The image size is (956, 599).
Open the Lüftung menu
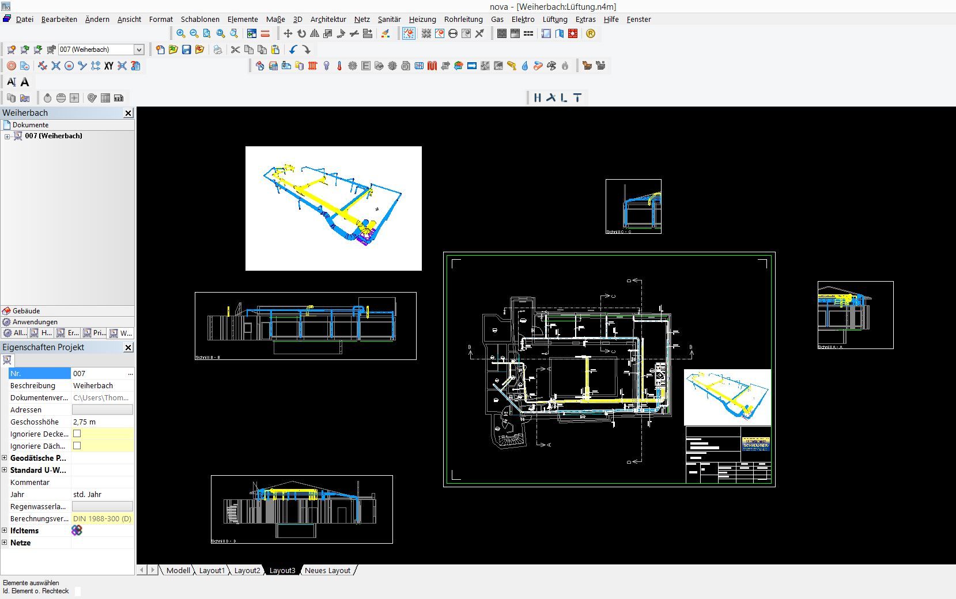[554, 19]
